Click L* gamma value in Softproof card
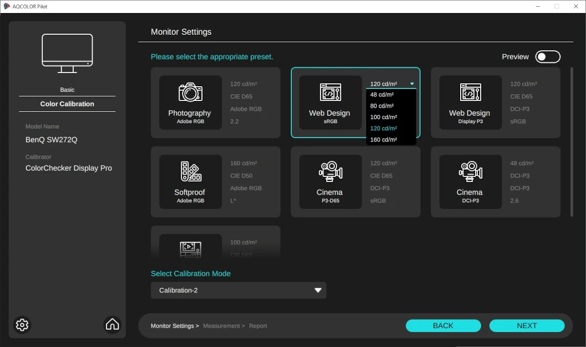Image resolution: width=586 pixels, height=347 pixels. click(233, 200)
